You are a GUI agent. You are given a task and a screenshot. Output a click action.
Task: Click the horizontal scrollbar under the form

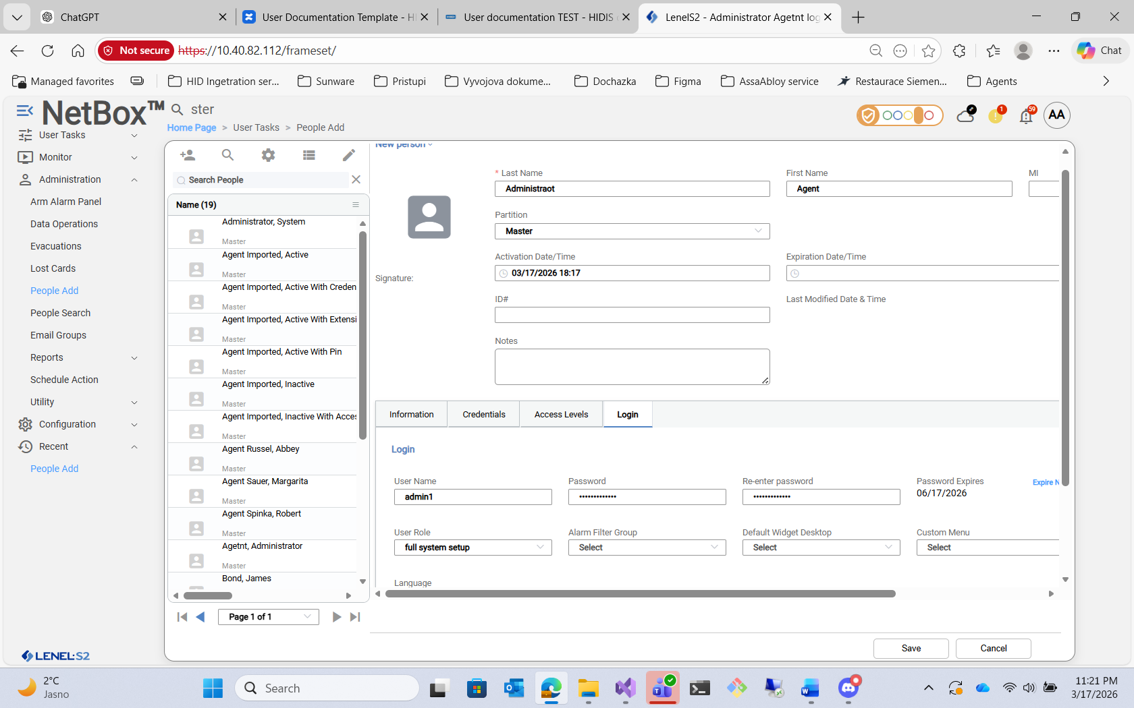640,594
